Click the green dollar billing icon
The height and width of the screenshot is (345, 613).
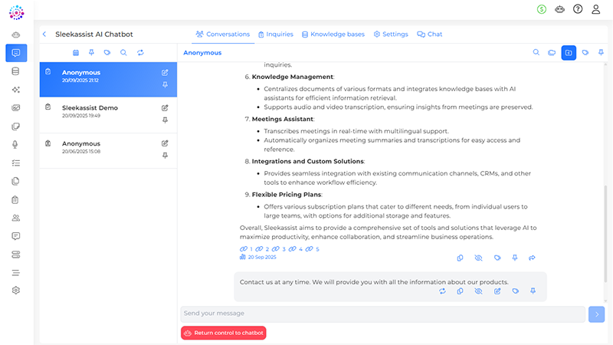pos(543,9)
